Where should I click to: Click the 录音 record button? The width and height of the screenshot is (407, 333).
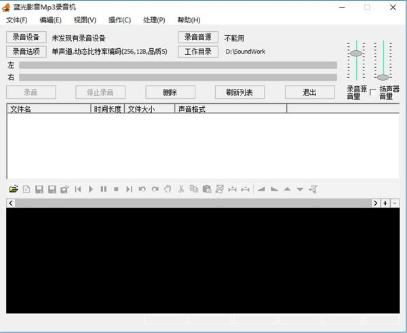(x=31, y=92)
